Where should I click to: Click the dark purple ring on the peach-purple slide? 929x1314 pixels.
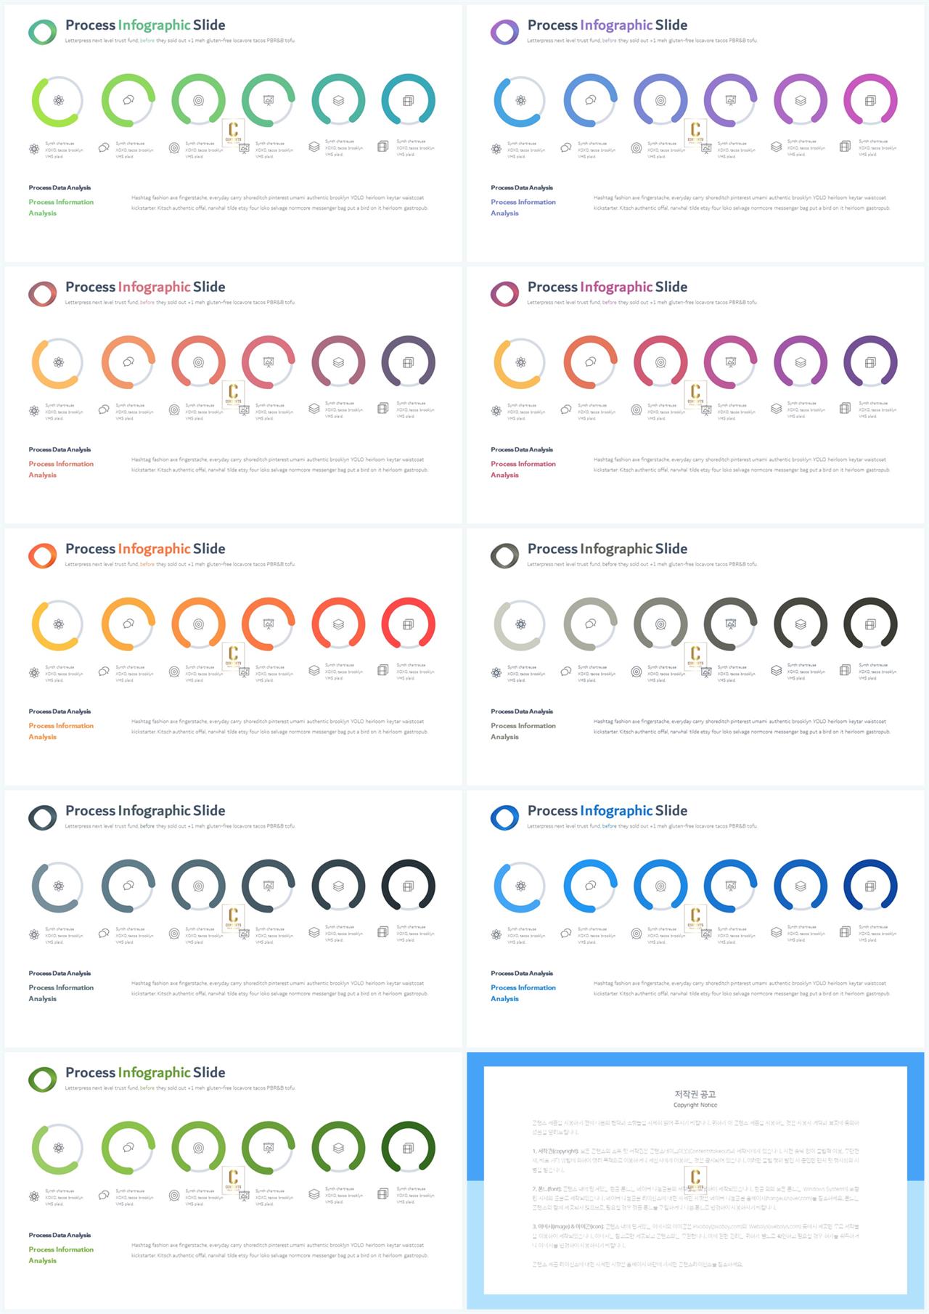pyautogui.click(x=408, y=362)
